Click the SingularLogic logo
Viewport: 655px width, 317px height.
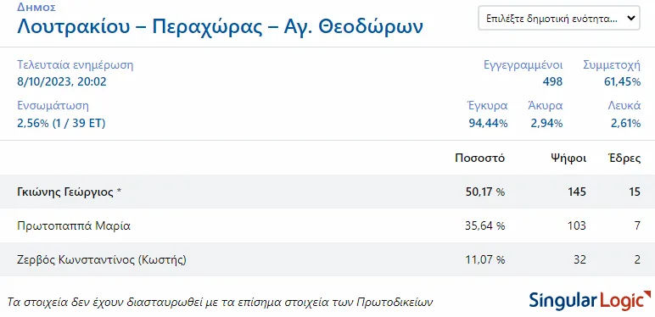(591, 300)
